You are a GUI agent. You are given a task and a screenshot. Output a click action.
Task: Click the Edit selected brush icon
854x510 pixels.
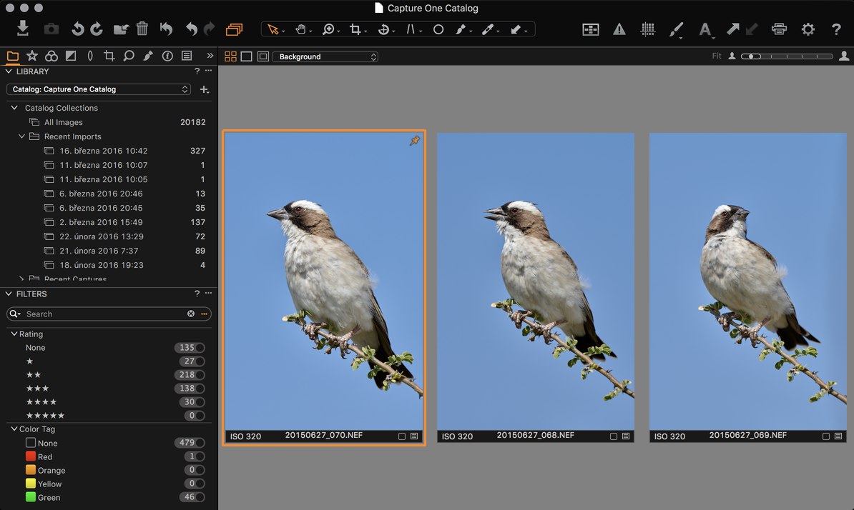pyautogui.click(x=676, y=29)
